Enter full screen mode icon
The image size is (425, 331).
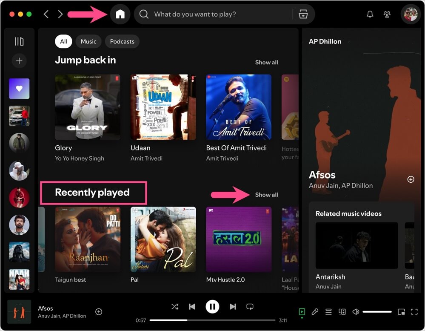414,312
